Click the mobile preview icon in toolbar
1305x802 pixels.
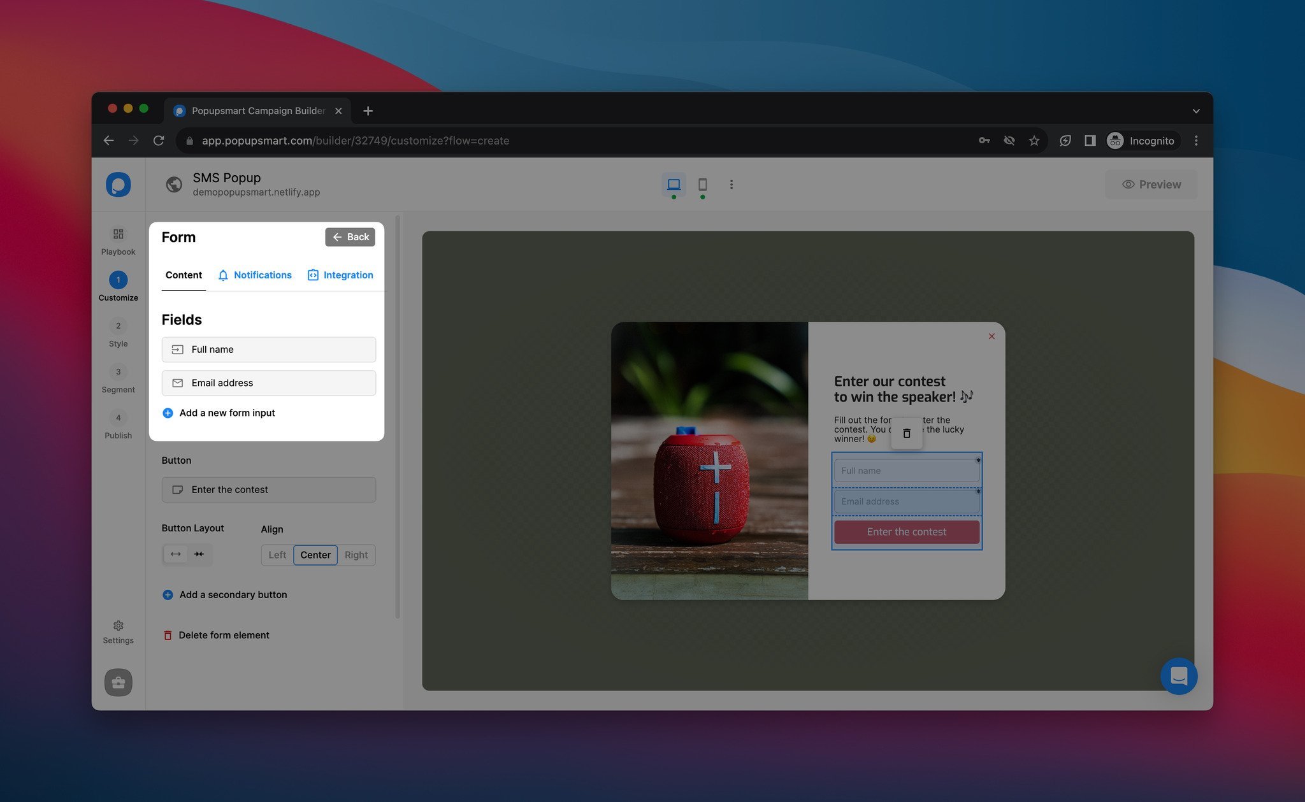(702, 185)
